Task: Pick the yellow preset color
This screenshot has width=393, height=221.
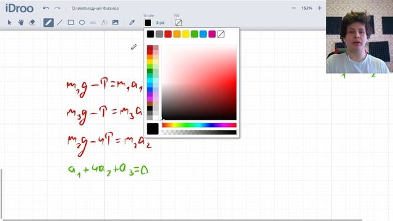Action: [x=185, y=34]
